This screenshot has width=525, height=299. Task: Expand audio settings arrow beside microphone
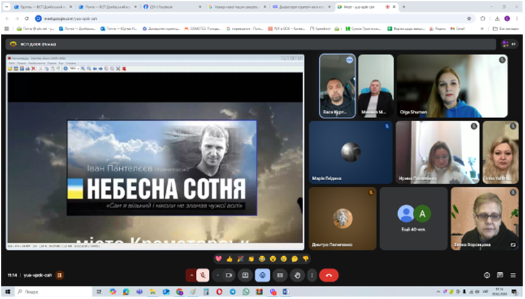pyautogui.click(x=191, y=275)
